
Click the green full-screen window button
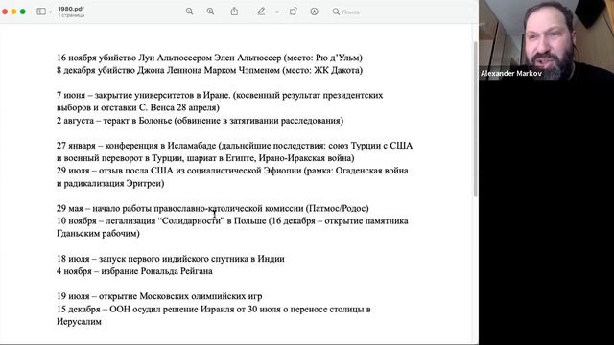(x=23, y=11)
